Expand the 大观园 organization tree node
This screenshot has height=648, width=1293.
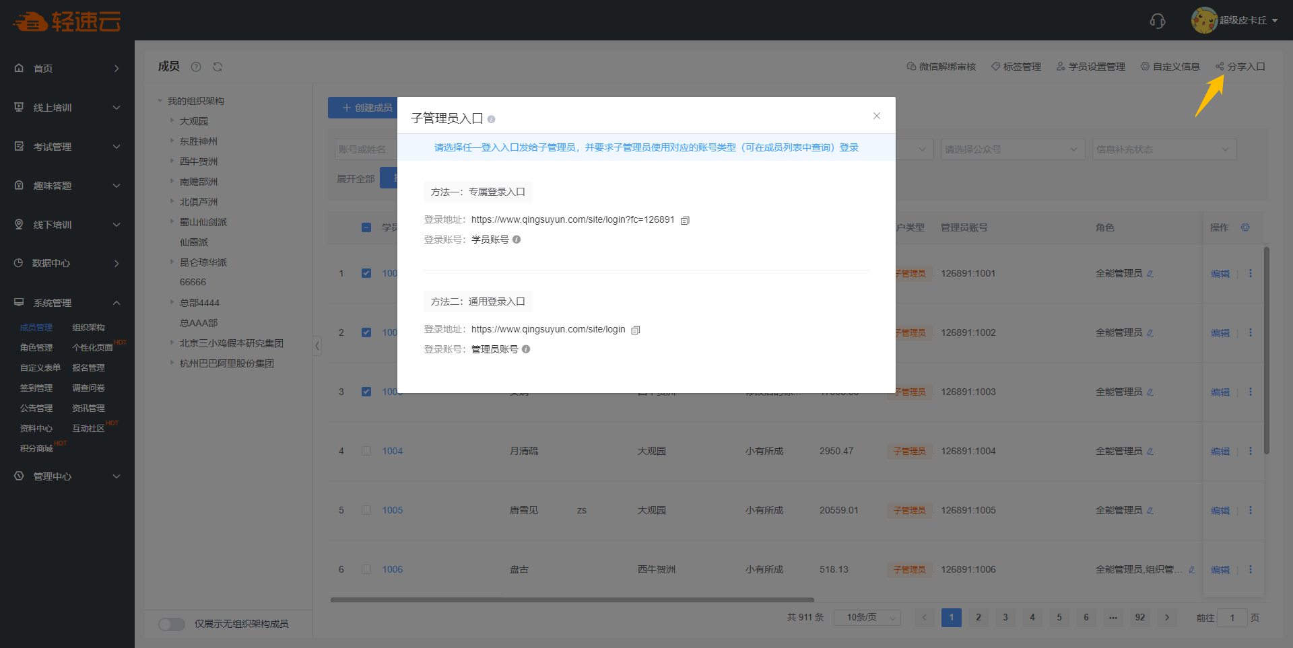click(172, 121)
